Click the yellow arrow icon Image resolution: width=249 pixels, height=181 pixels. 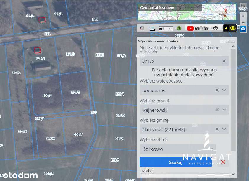pyautogui.click(x=226, y=28)
